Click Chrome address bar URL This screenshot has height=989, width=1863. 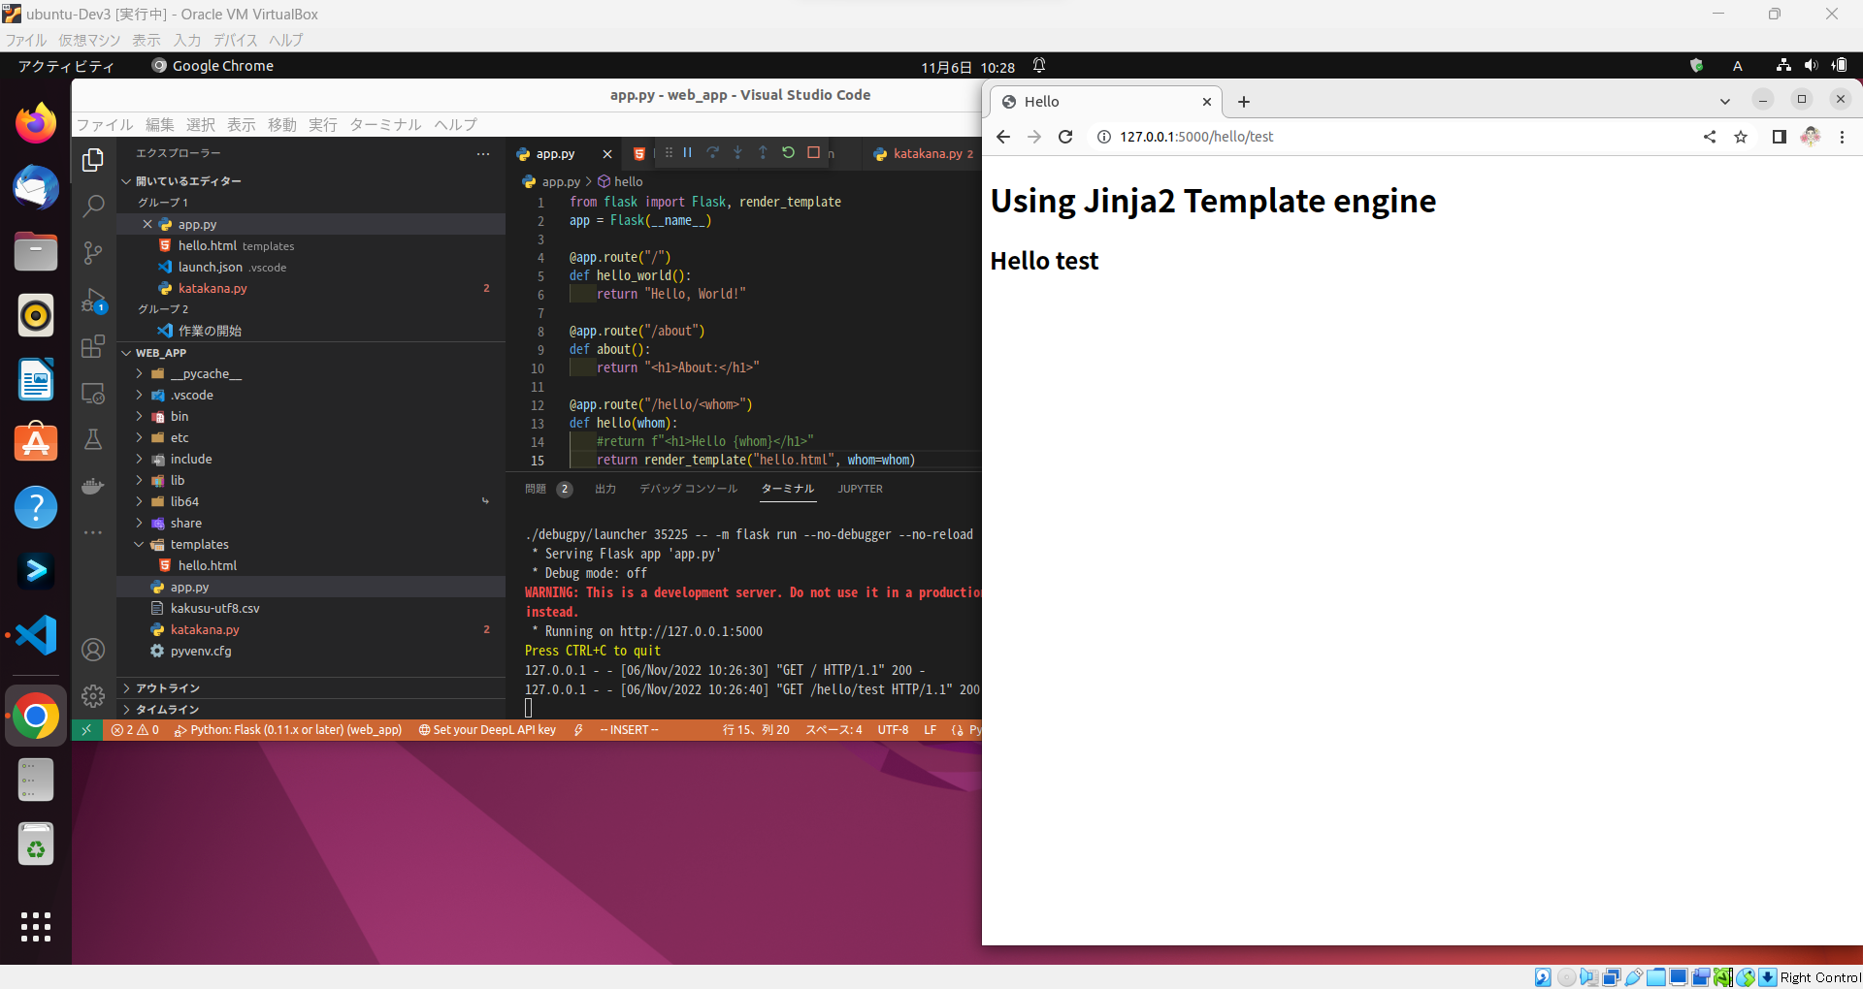point(1196,137)
